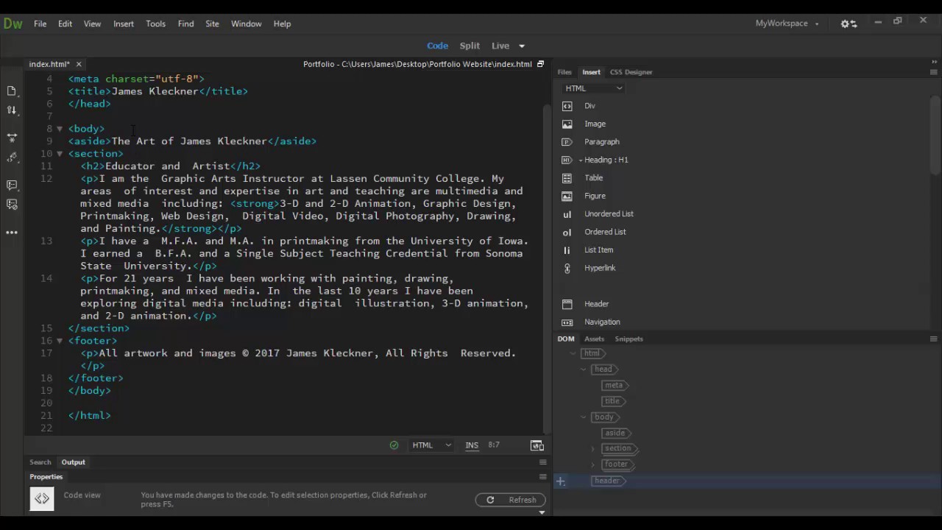Screen dimensions: 942x530
Task: Click the Refresh button in Properties
Action: coord(511,500)
